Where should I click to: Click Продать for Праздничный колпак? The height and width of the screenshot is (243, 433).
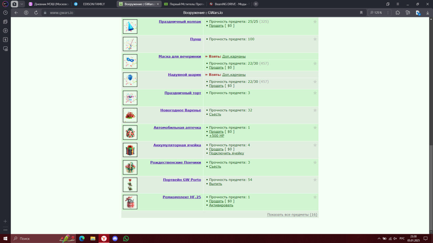tap(216, 26)
